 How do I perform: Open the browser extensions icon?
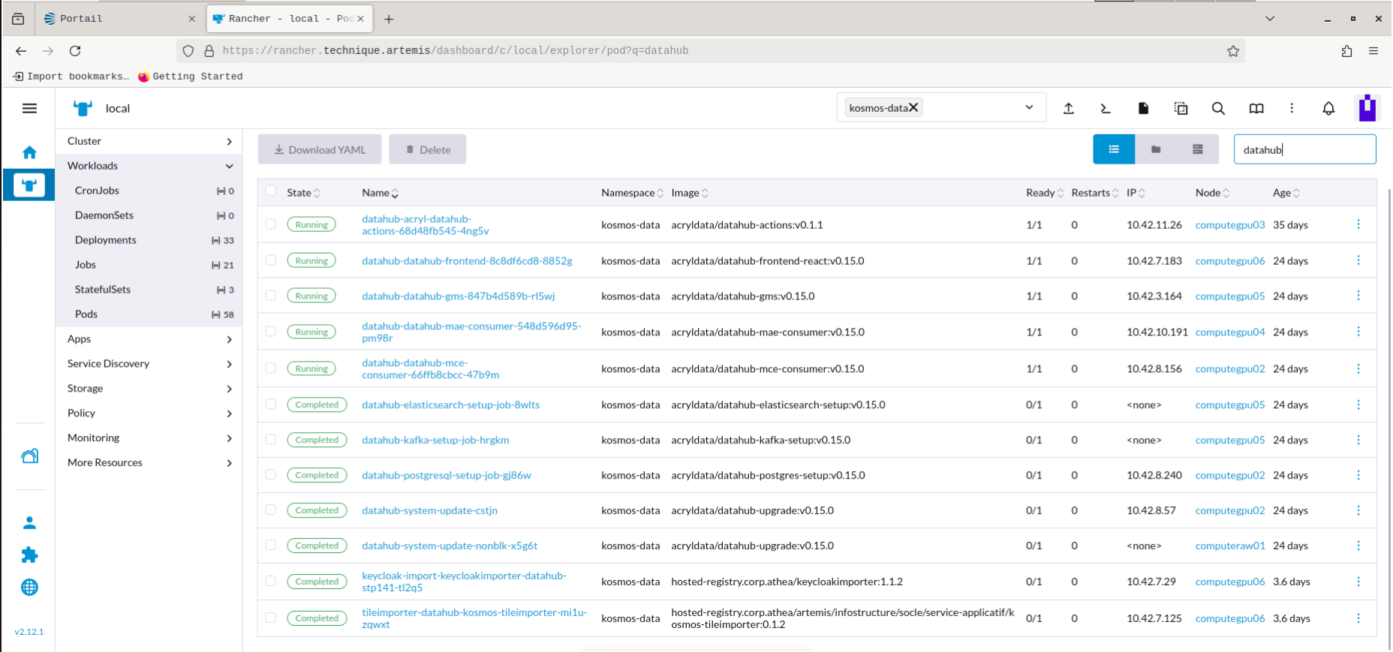tap(1346, 51)
